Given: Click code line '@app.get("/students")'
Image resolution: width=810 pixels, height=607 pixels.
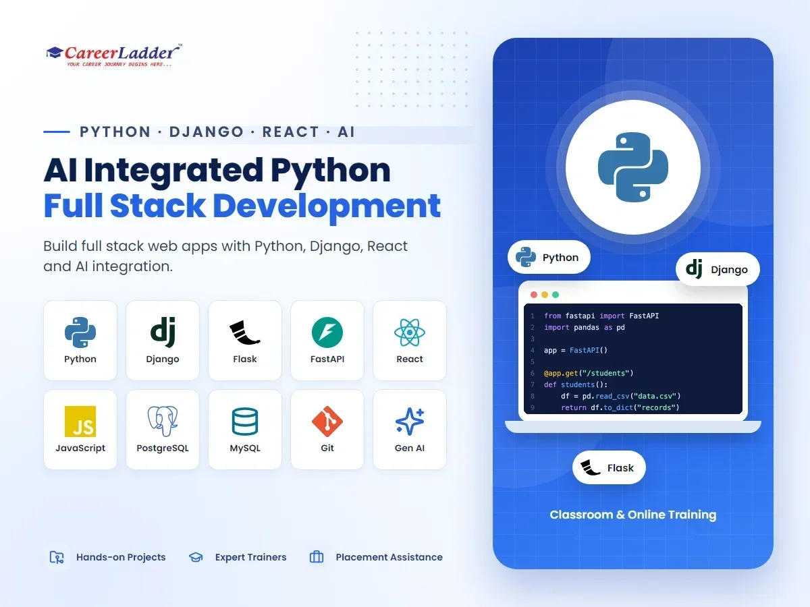Looking at the screenshot, I should click(589, 373).
